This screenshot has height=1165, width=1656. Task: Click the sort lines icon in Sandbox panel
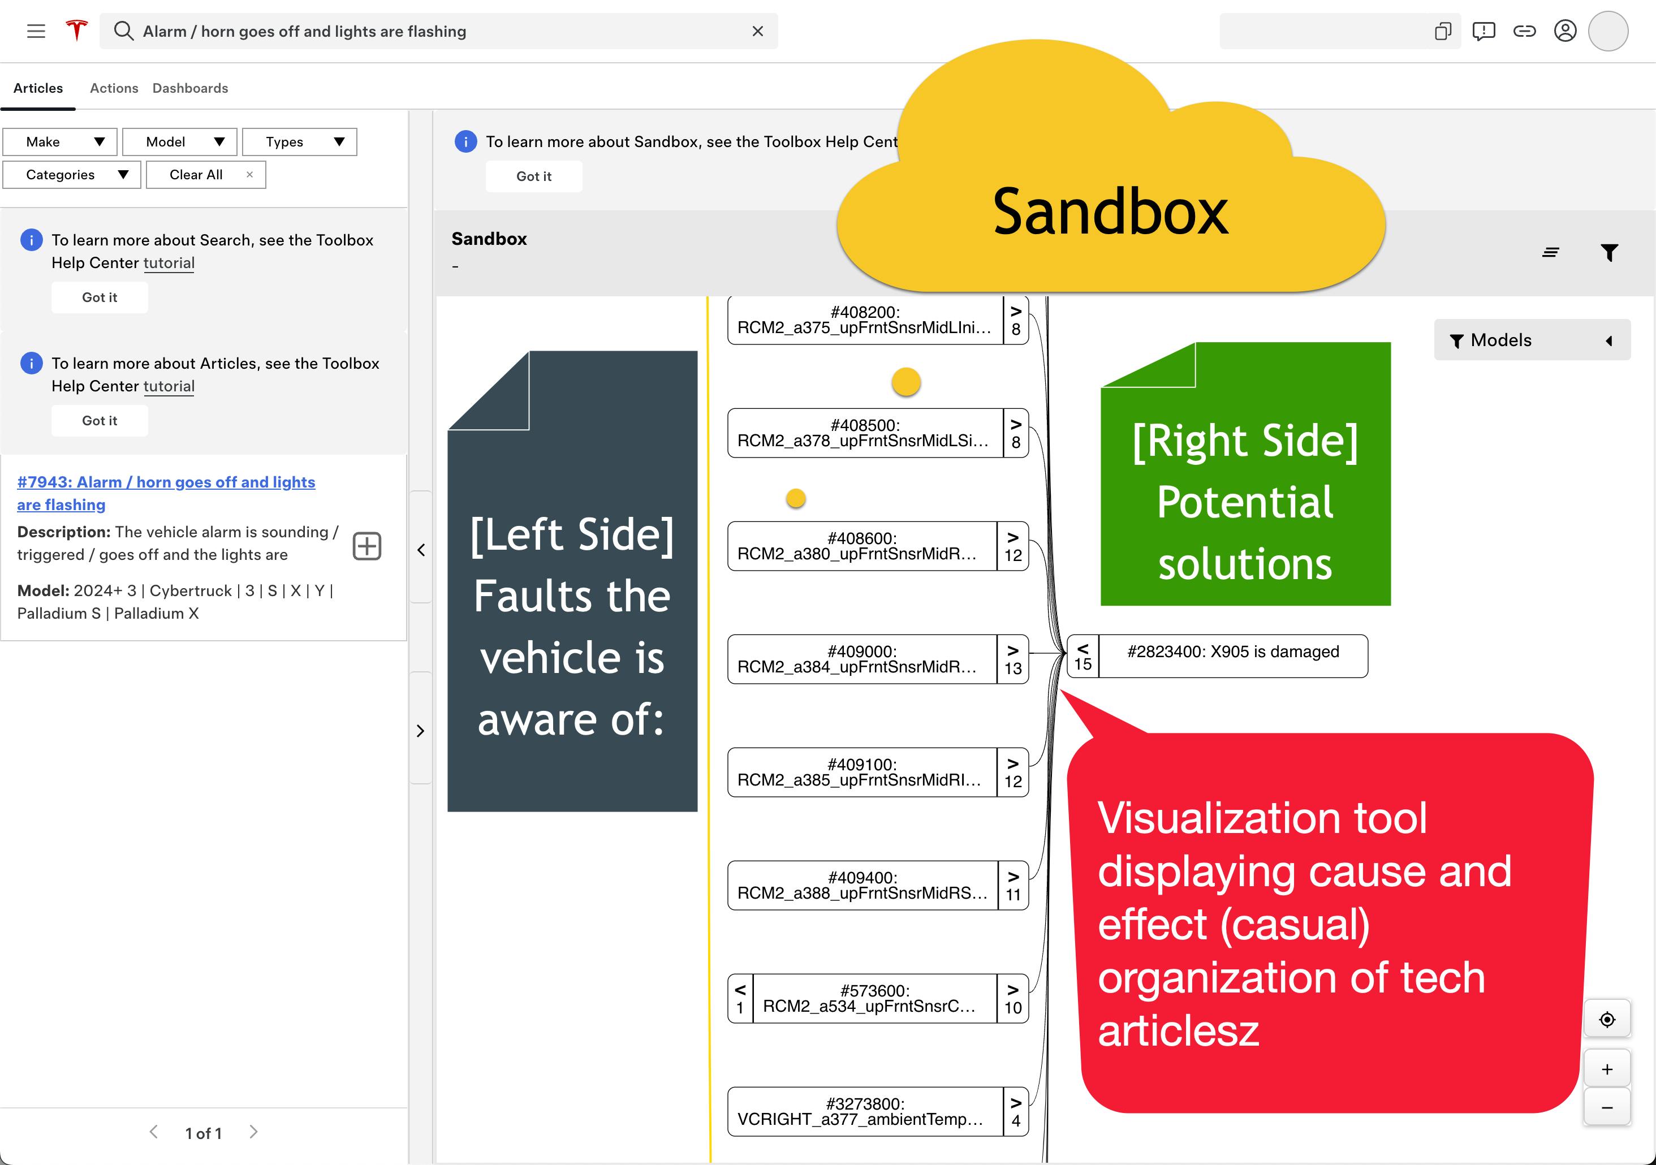[x=1551, y=252]
